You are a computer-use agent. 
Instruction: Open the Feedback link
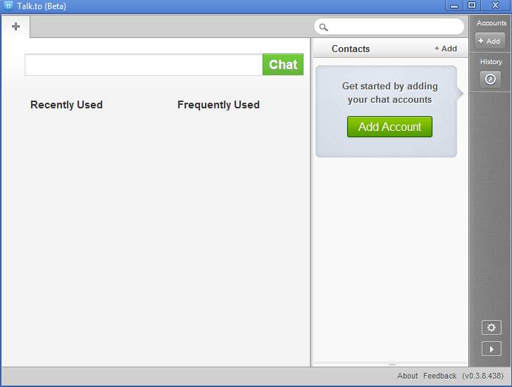pyautogui.click(x=439, y=376)
